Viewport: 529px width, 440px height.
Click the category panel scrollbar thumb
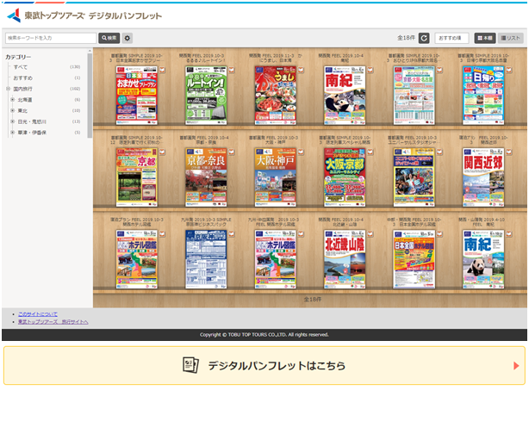click(90, 96)
